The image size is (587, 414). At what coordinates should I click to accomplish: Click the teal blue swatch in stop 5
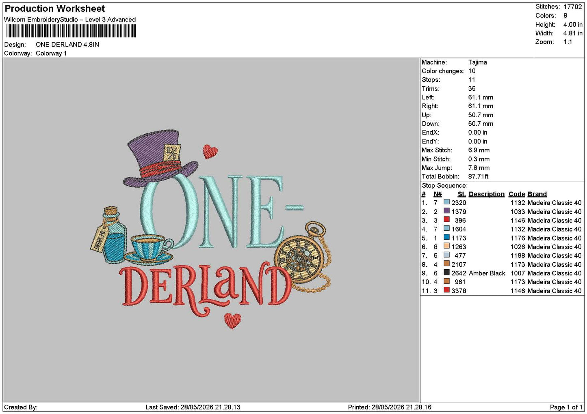[446, 238]
